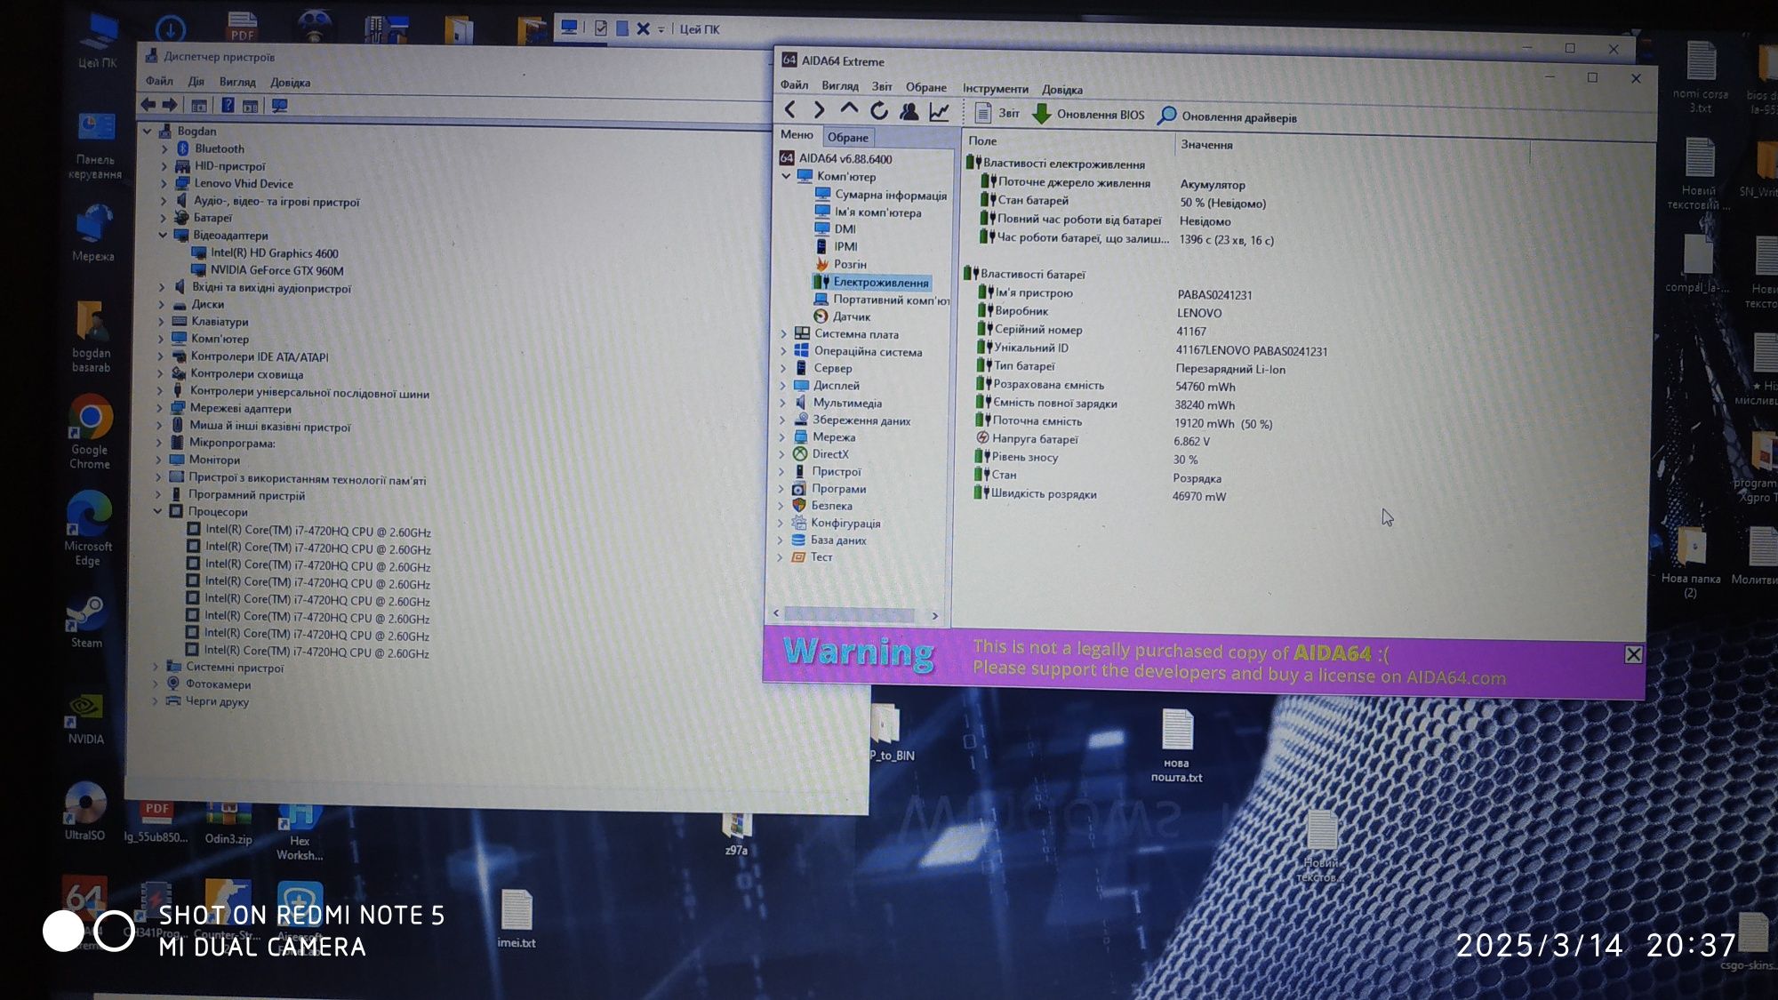1778x1000 pixels.
Task: Click Device Manager back arrow icon
Action: (148, 105)
